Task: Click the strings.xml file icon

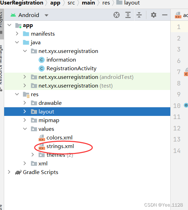Action: (42, 147)
